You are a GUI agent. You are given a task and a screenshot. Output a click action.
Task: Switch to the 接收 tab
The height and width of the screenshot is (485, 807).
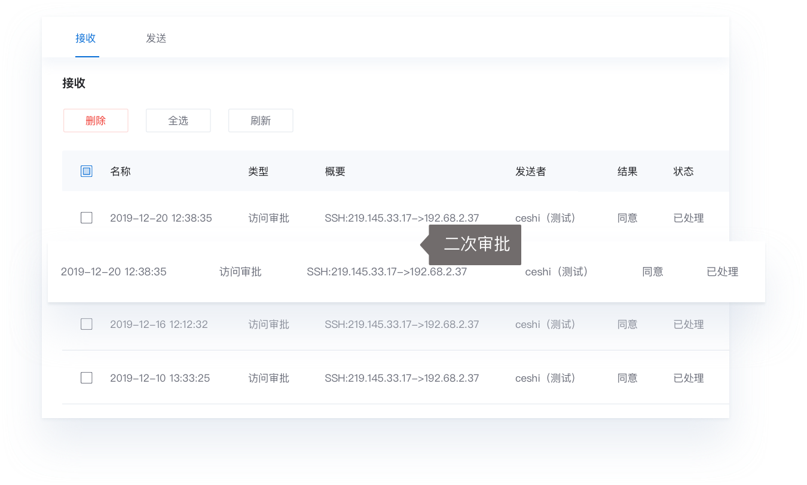pos(85,38)
